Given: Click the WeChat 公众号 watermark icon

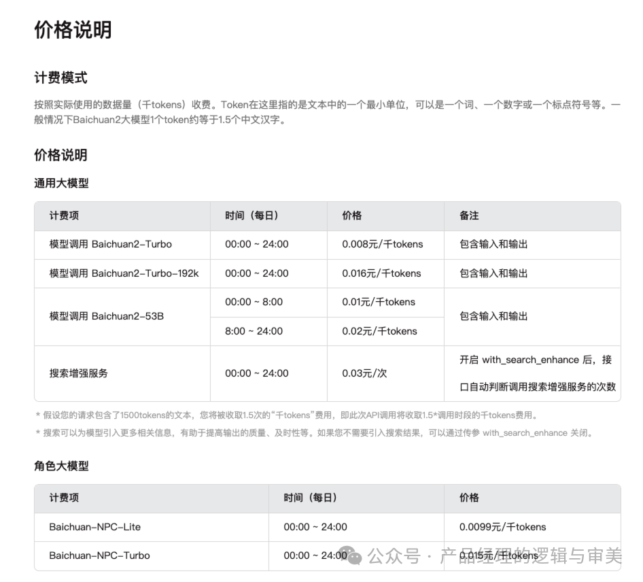Looking at the screenshot, I should pyautogui.click(x=349, y=555).
